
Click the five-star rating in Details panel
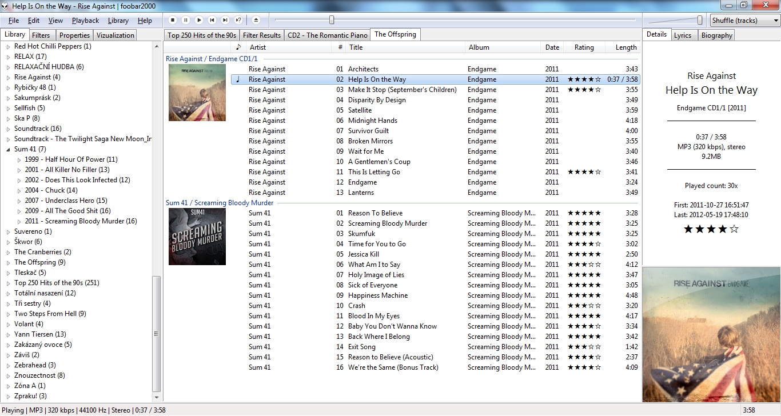pos(711,229)
